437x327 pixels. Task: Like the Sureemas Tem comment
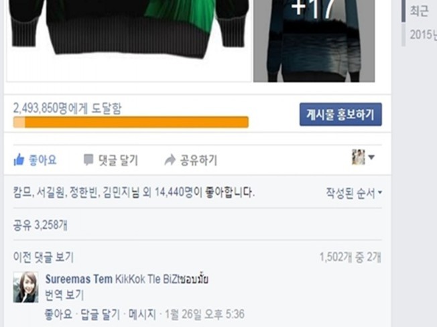[x=58, y=314]
